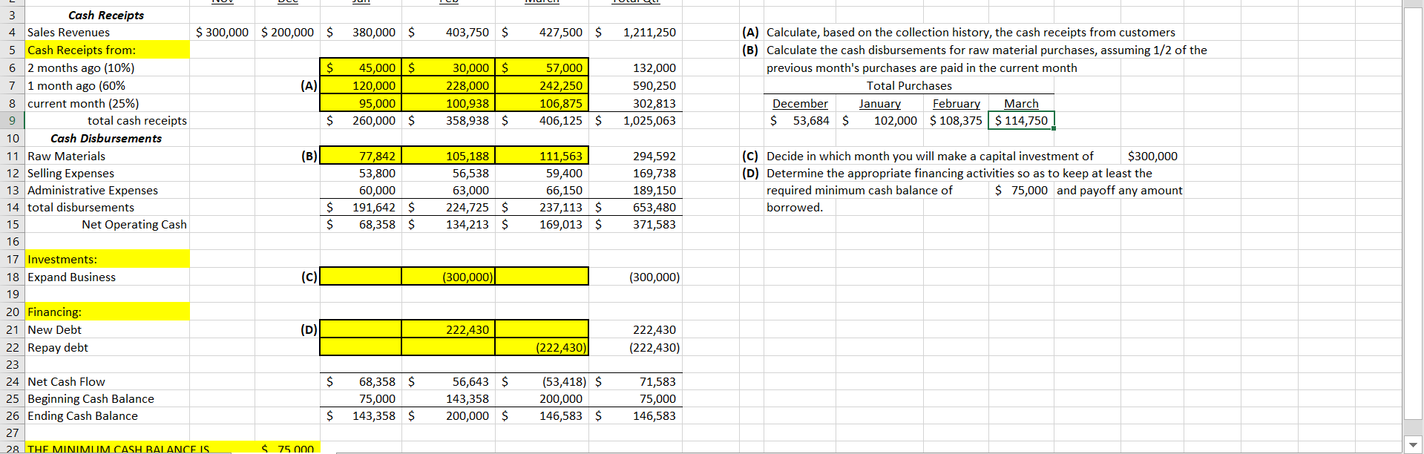The image size is (1424, 454).
Task: Click the $300,000 capital investment amount
Action: click(x=1152, y=156)
